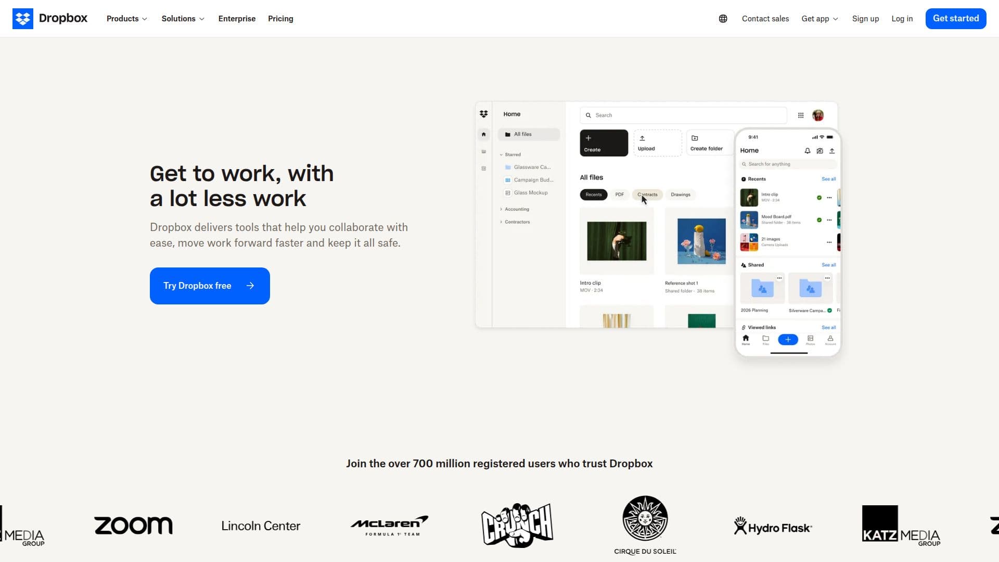The image size is (999, 562).
Task: Expand the Accounting folder in mockup
Action: click(515, 209)
